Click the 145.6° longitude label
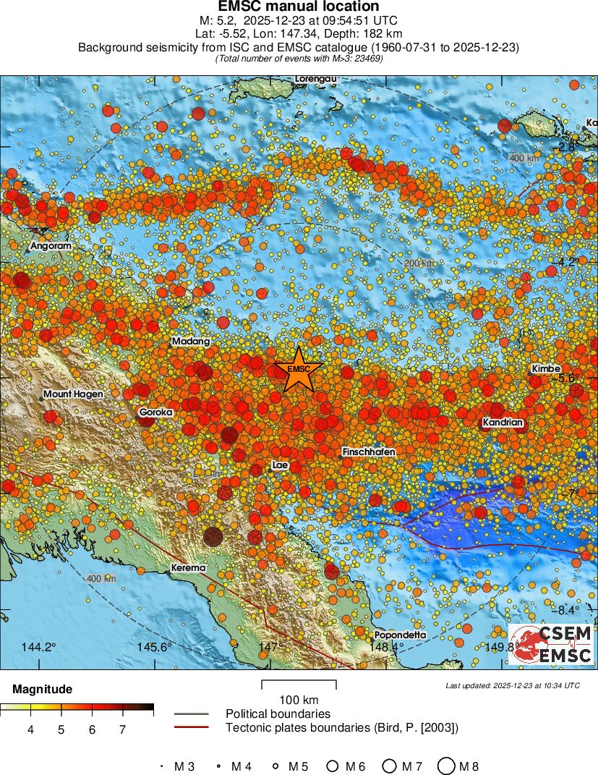 [x=155, y=647]
